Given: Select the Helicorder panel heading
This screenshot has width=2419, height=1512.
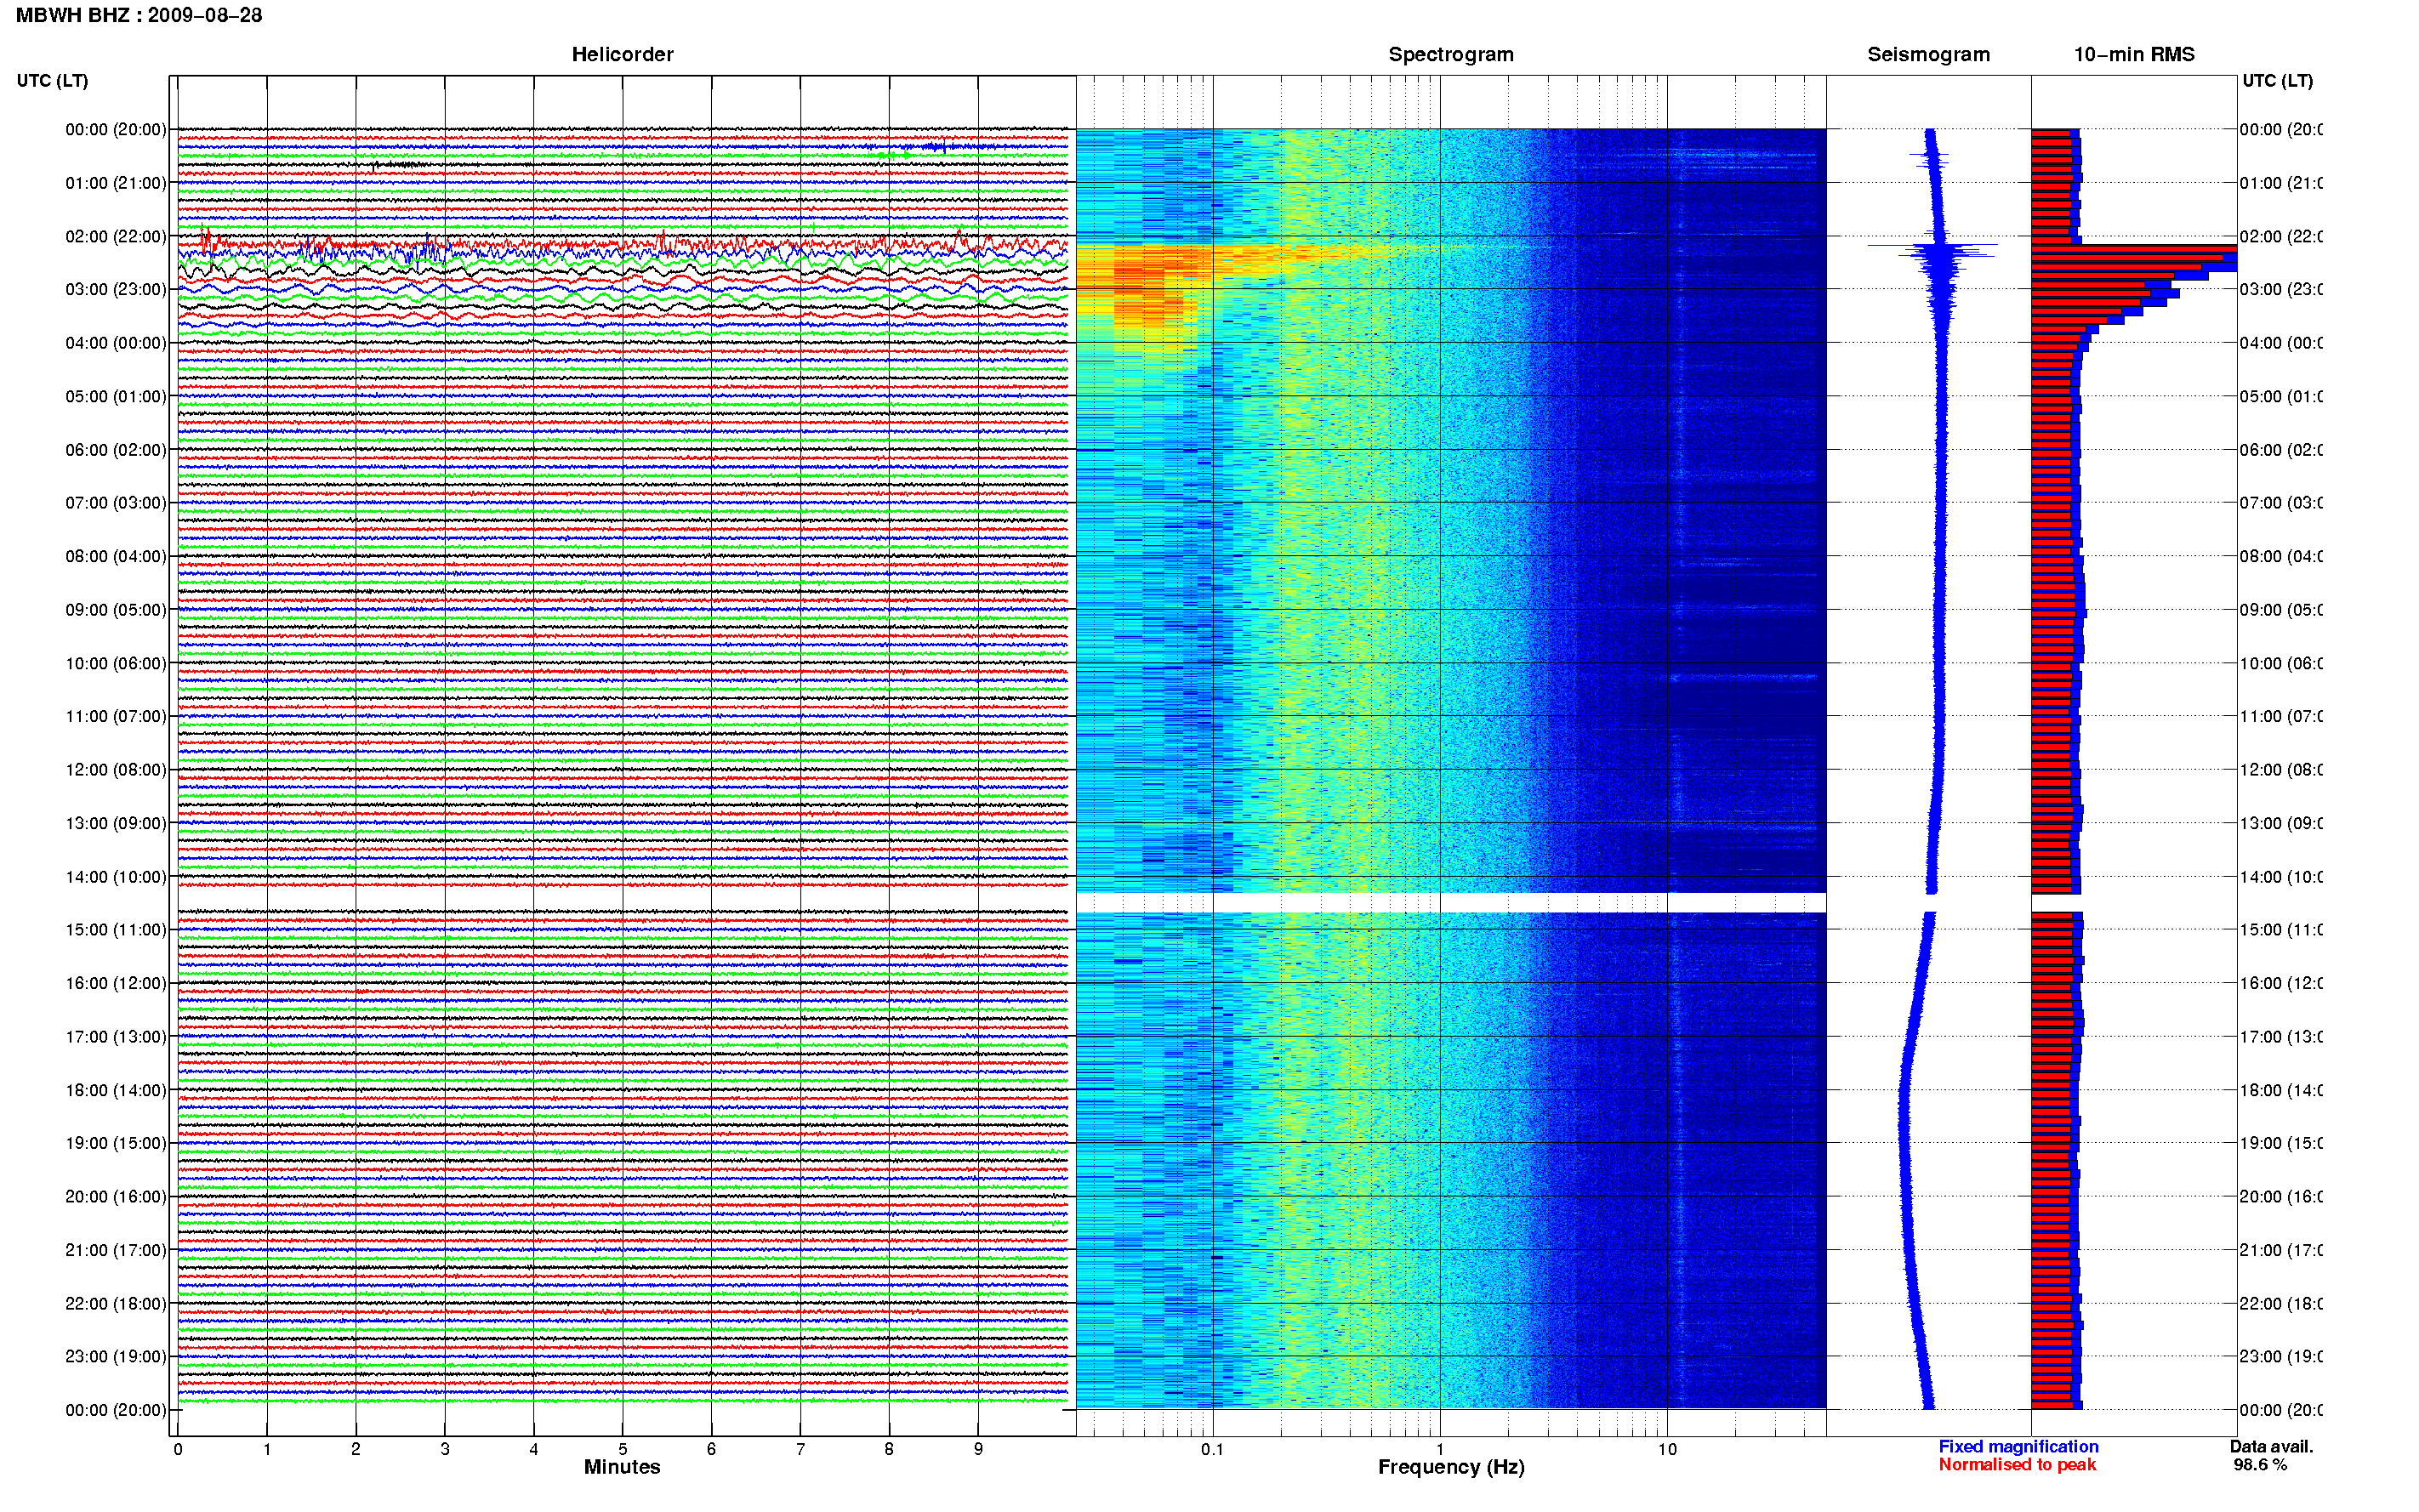Looking at the screenshot, I should click(622, 54).
